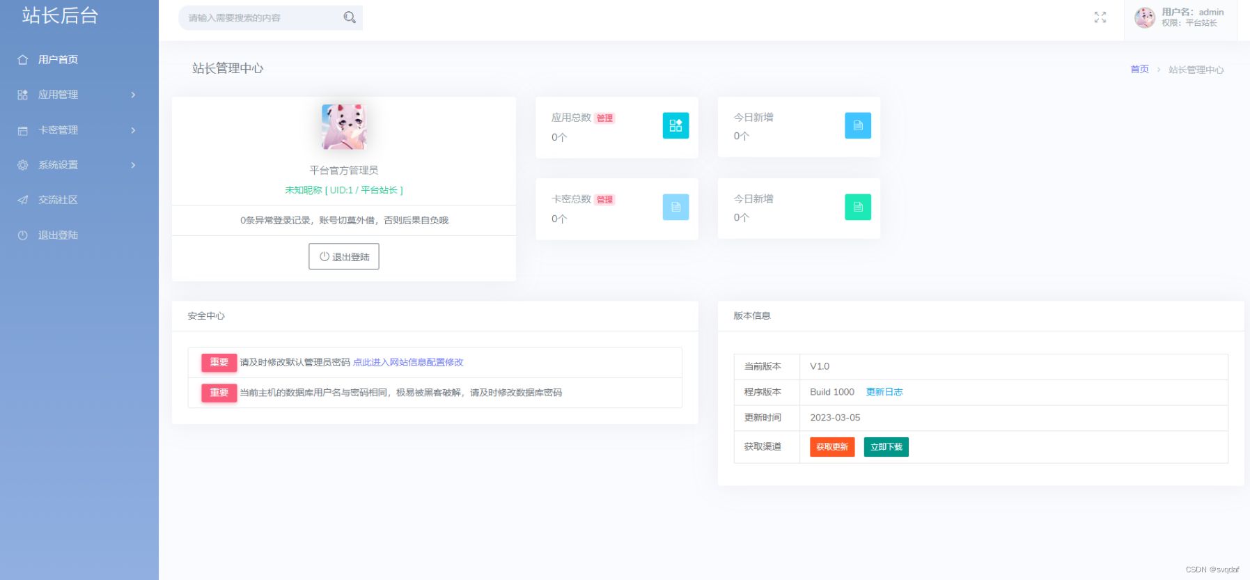Click the 交流社区 paper plane icon
The width and height of the screenshot is (1250, 580).
(x=22, y=200)
